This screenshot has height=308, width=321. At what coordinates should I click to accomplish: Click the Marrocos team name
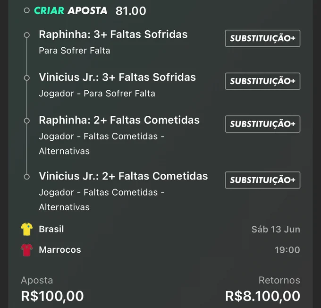60,250
